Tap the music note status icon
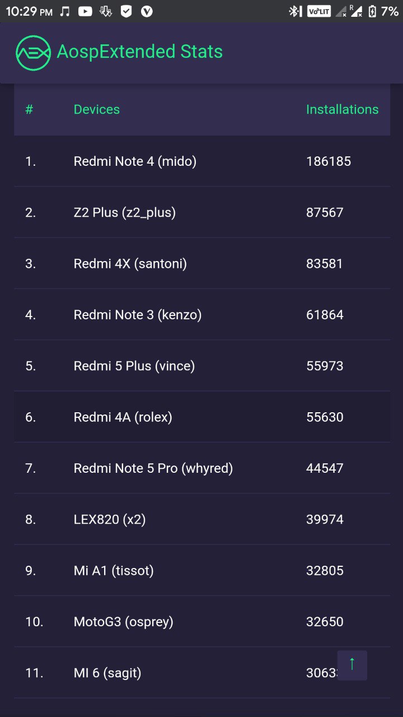This screenshot has width=403, height=717. [65, 11]
